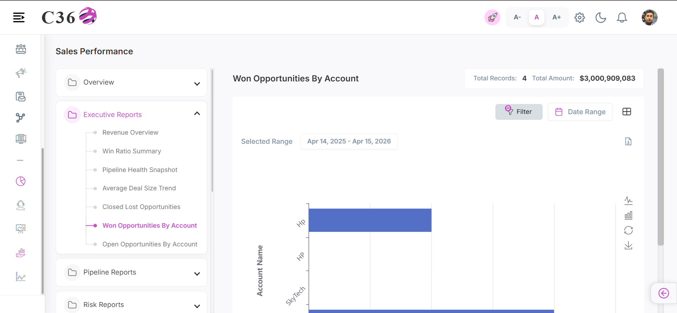Open the line graph sidebar icon
This screenshot has width=677, height=313.
[21, 277]
